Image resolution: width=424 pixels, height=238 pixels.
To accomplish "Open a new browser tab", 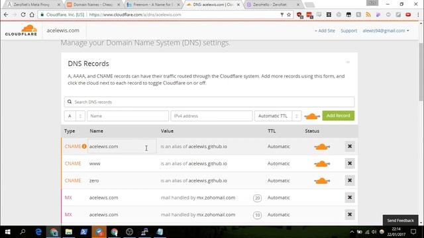I will tap(309, 5).
